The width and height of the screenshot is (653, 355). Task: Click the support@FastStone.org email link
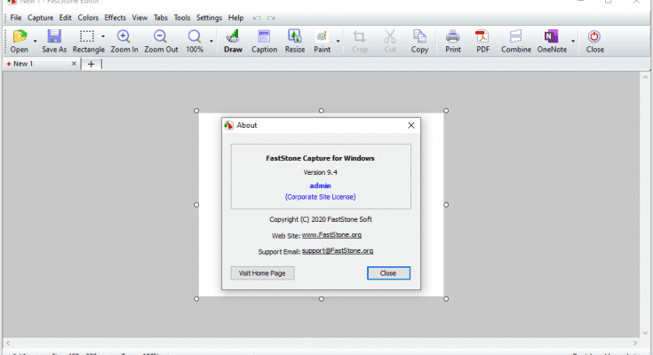(x=338, y=250)
